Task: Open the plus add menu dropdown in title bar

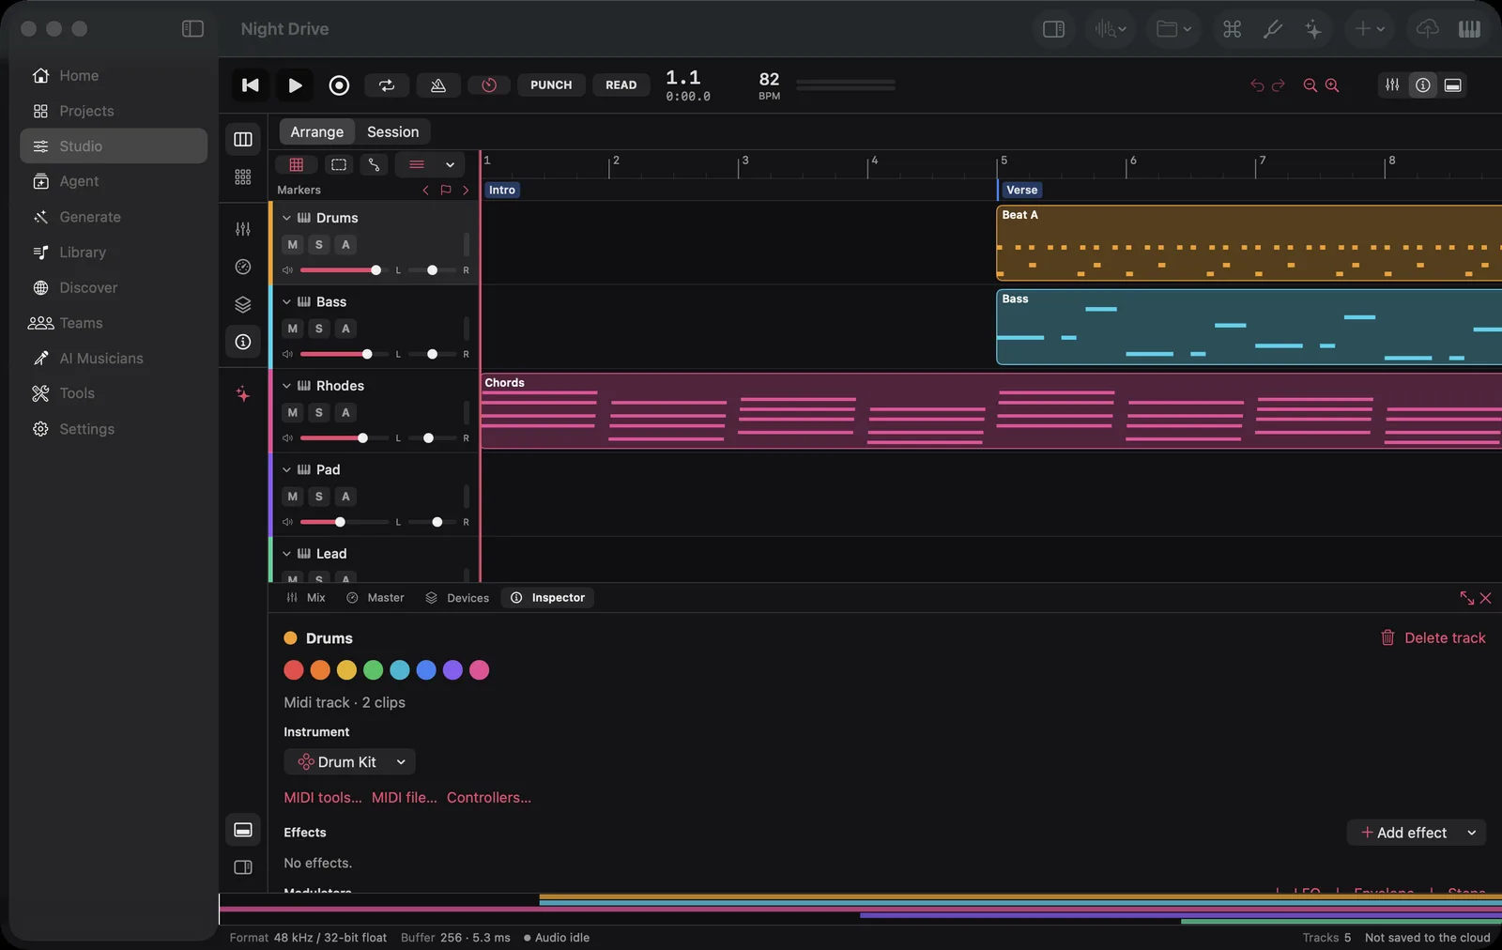Action: click(1370, 29)
